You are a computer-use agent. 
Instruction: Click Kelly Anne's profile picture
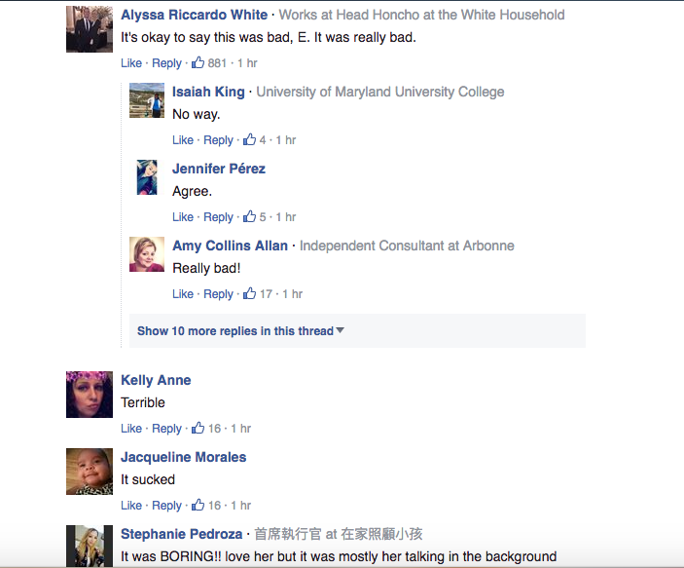click(90, 395)
